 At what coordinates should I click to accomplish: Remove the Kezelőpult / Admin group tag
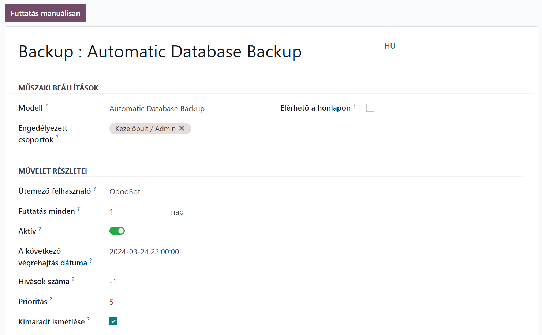coord(182,128)
